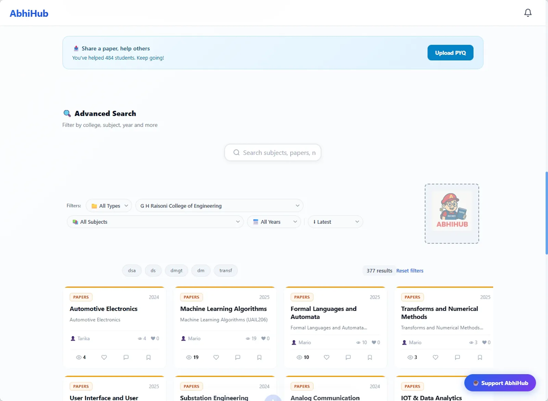Open the Analog Communication paper
The width and height of the screenshot is (548, 401).
coord(325,398)
